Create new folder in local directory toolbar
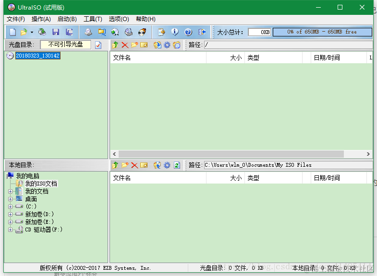Viewport: 377px width, 276px height. pyautogui.click(x=125, y=165)
